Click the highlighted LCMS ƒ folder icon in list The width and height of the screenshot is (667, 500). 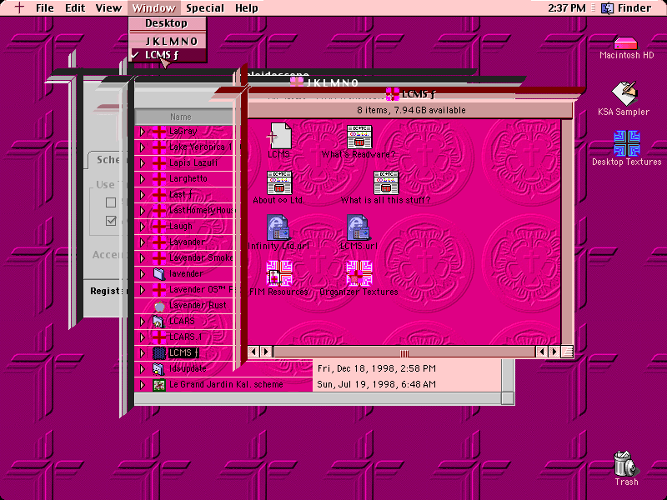tap(159, 352)
